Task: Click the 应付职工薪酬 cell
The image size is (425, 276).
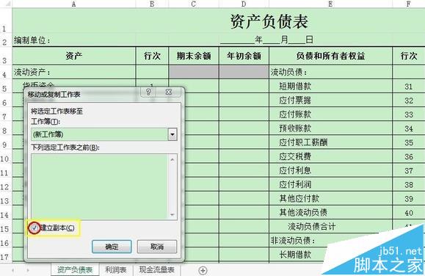Action: (x=330, y=142)
